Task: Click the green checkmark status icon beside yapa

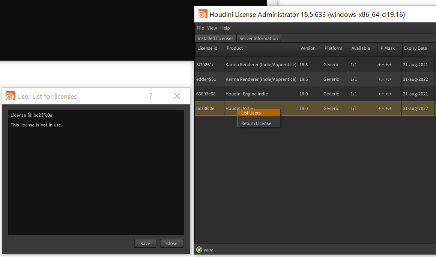Action: 199,250
